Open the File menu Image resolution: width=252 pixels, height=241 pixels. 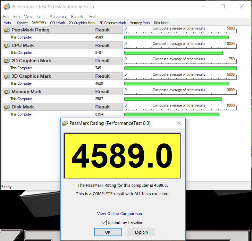6,16
